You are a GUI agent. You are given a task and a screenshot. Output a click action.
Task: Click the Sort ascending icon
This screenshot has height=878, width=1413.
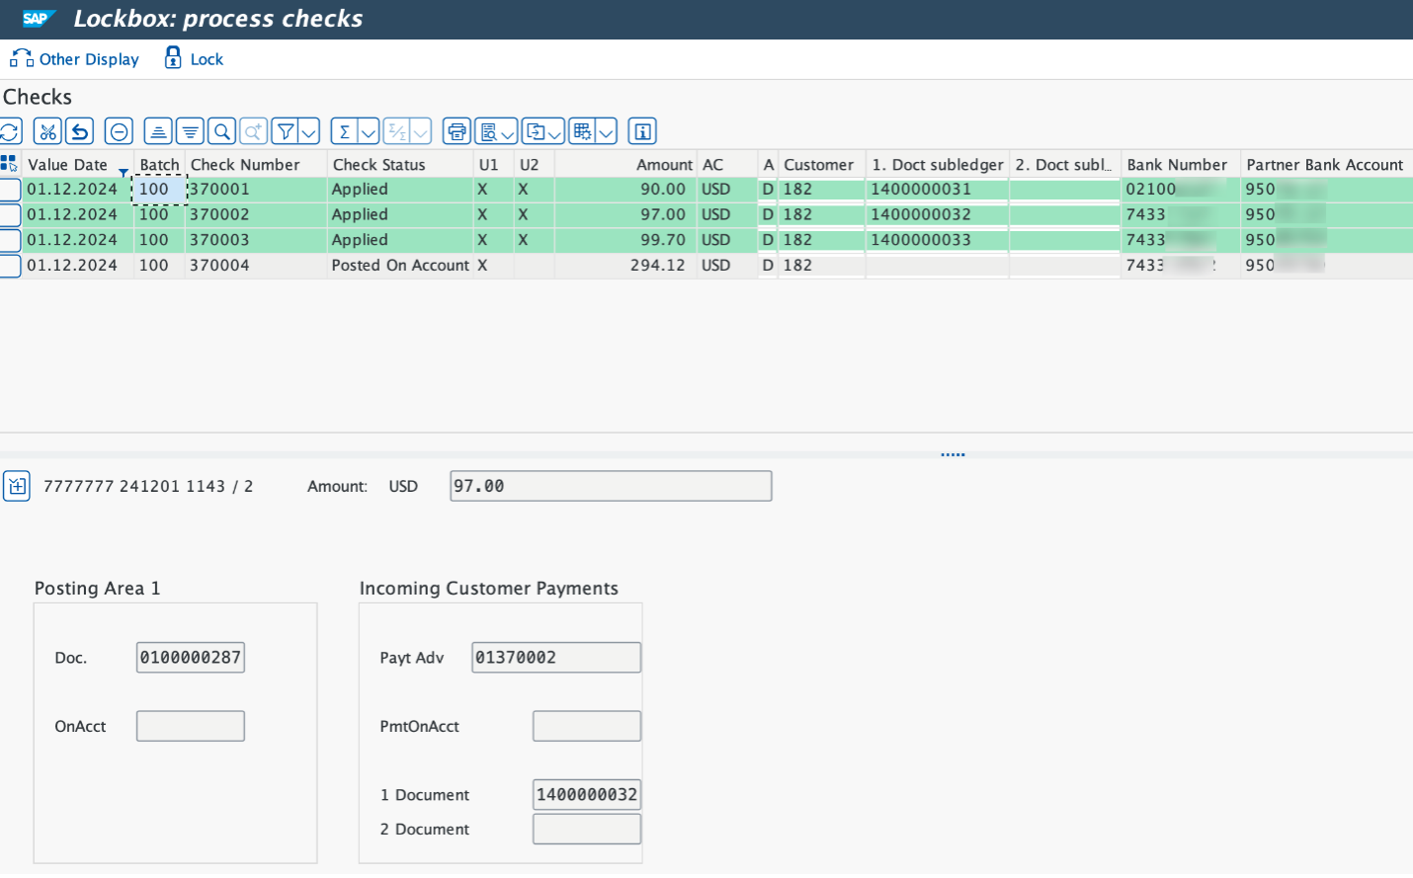(158, 131)
